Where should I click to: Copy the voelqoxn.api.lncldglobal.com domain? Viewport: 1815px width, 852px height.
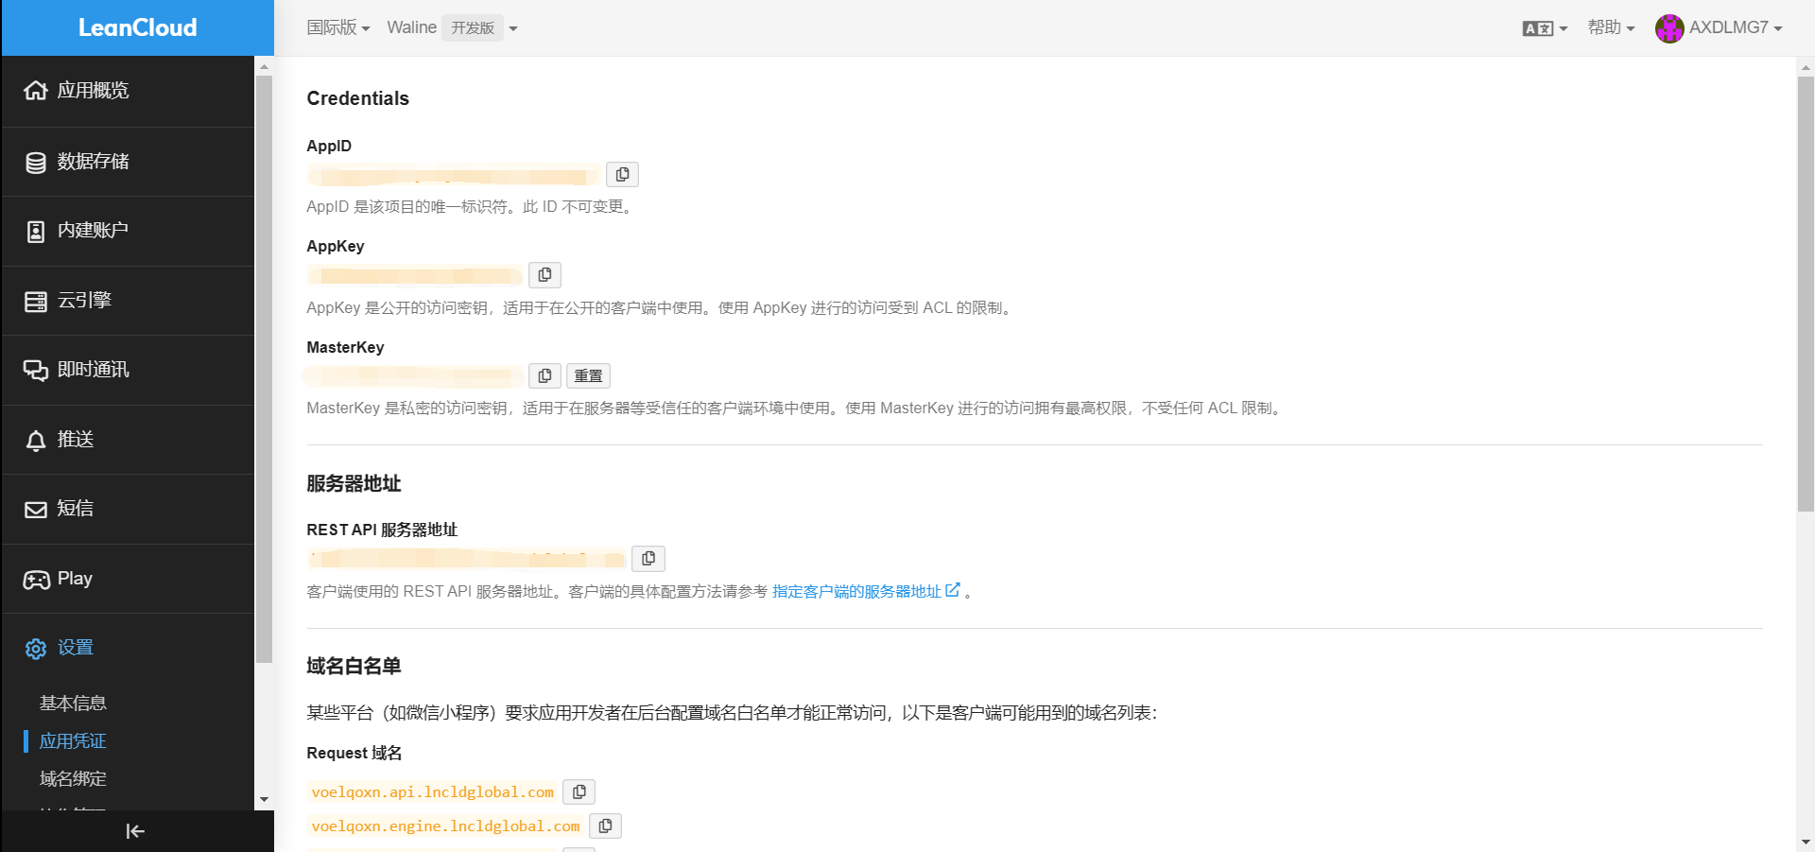click(x=579, y=791)
